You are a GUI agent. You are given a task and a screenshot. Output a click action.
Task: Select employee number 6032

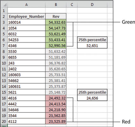click(26, 34)
